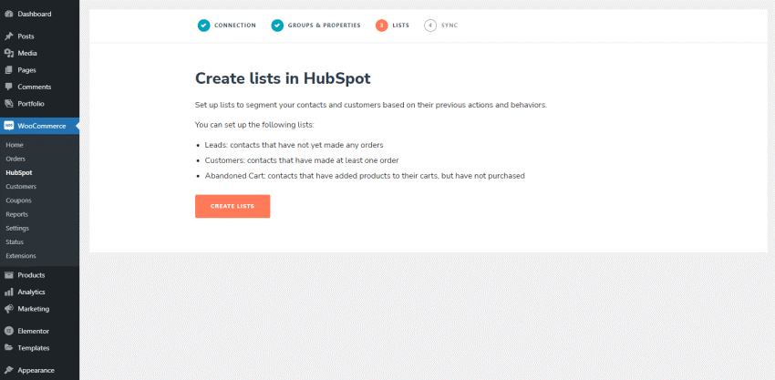
Task: Click the Posts pushpin icon
Action: coord(8,36)
